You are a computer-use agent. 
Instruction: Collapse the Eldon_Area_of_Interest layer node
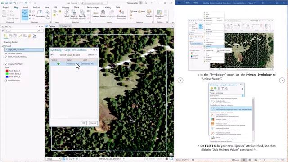[x=4, y=57]
